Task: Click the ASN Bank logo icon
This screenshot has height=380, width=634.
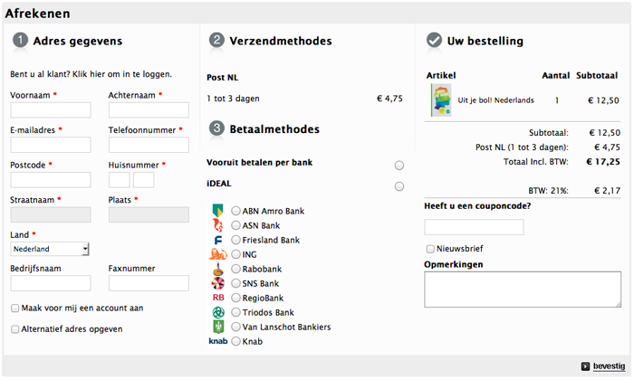Action: (x=217, y=225)
